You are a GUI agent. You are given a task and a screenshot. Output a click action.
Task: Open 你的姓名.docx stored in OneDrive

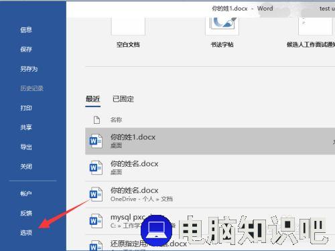coord(210,194)
